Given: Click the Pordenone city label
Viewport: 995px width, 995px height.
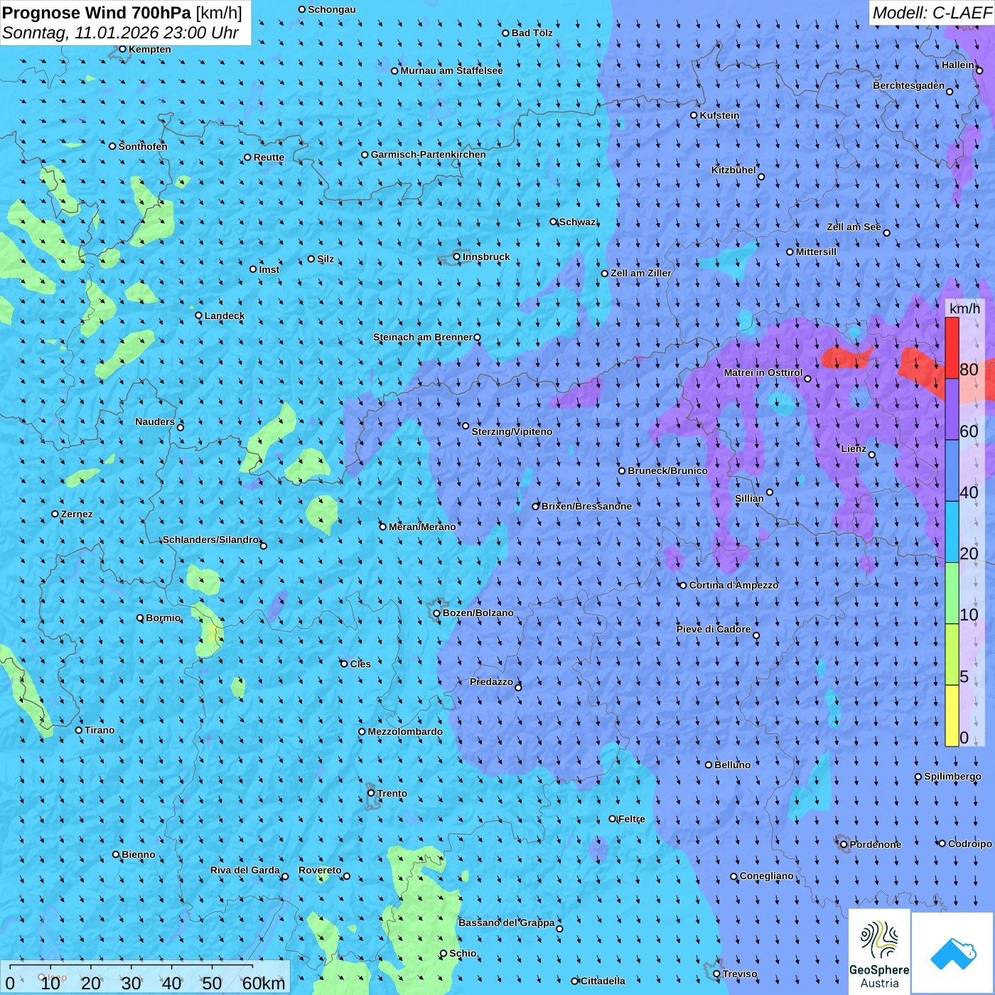Looking at the screenshot, I should (876, 844).
